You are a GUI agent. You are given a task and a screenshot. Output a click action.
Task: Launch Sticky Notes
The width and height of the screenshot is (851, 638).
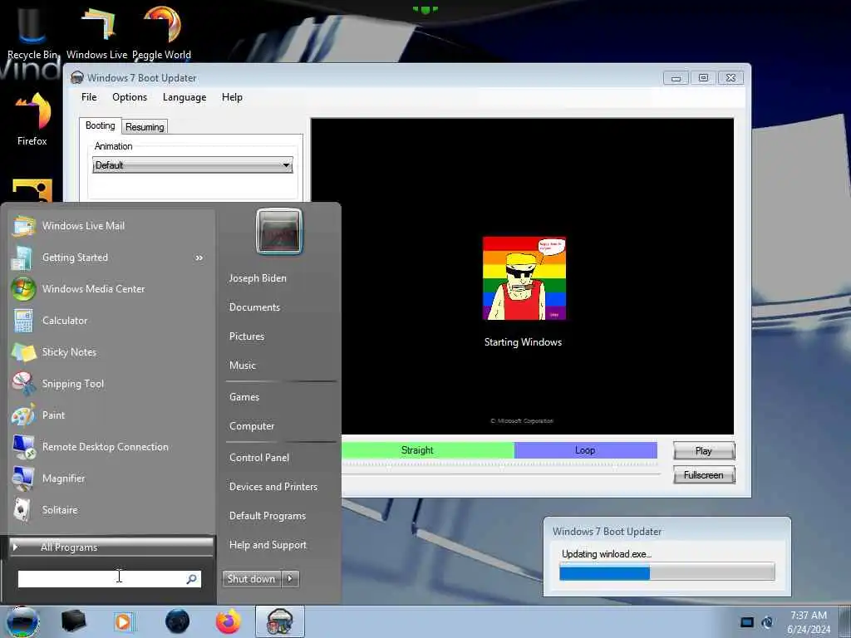tap(111, 352)
